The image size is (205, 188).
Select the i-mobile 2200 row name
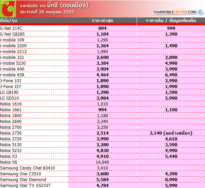point(13,46)
